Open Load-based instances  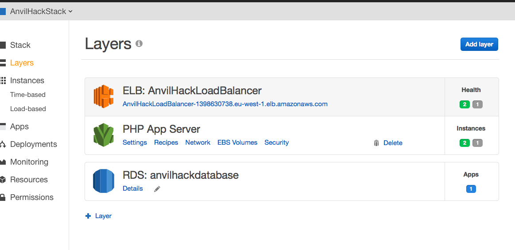tap(28, 109)
